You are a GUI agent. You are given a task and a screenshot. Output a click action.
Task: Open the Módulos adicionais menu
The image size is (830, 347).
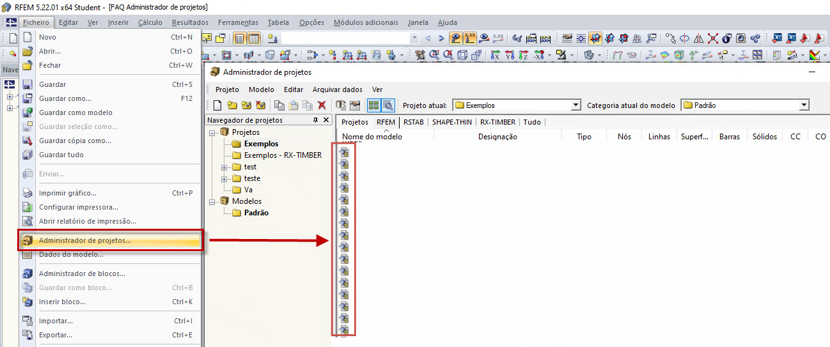(x=366, y=22)
